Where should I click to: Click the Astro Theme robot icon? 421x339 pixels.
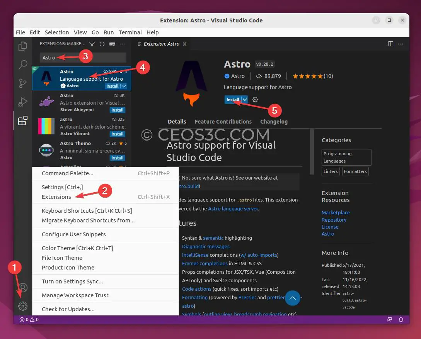click(46, 150)
